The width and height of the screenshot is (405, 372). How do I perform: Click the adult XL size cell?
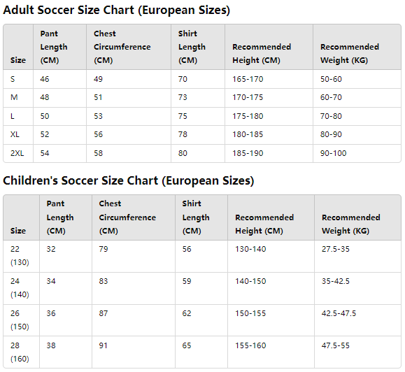18,134
